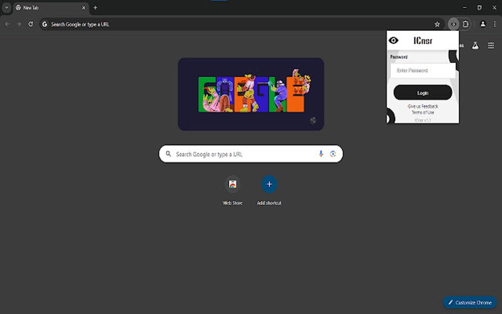Viewport: 502px width, 314px height.
Task: Open the Give us Feedback link
Action: 422,106
